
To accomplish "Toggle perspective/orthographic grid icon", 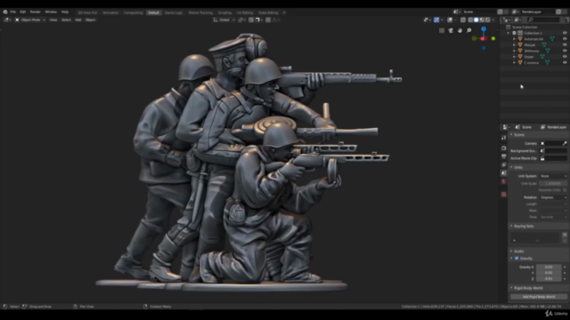I will [442, 30].
